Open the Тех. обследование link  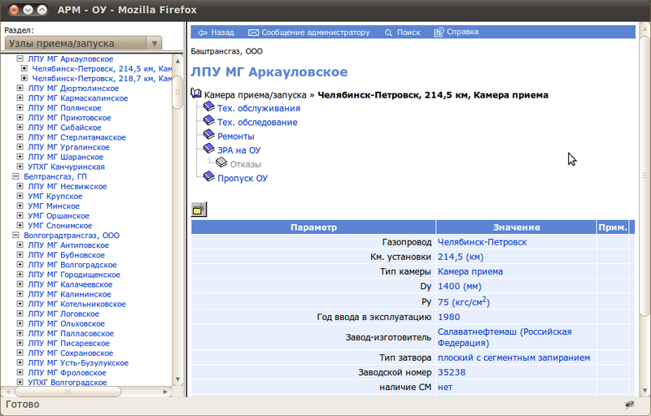pos(257,122)
